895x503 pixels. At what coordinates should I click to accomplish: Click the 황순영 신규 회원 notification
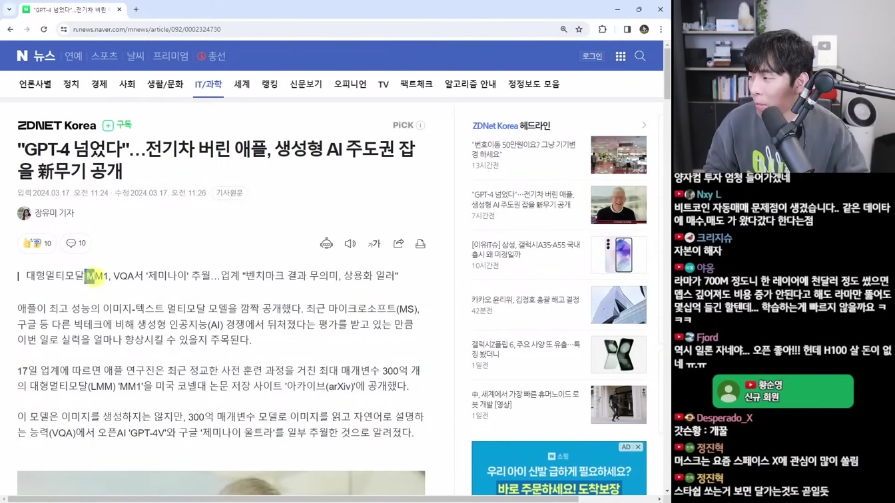[783, 391]
